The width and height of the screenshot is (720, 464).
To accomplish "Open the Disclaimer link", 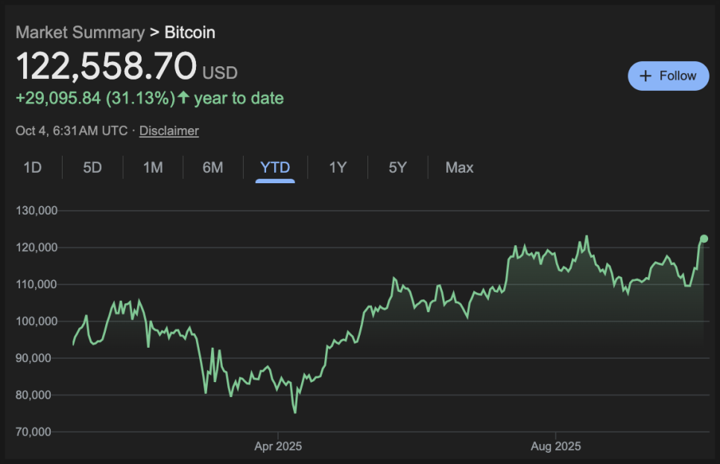I will click(x=169, y=131).
